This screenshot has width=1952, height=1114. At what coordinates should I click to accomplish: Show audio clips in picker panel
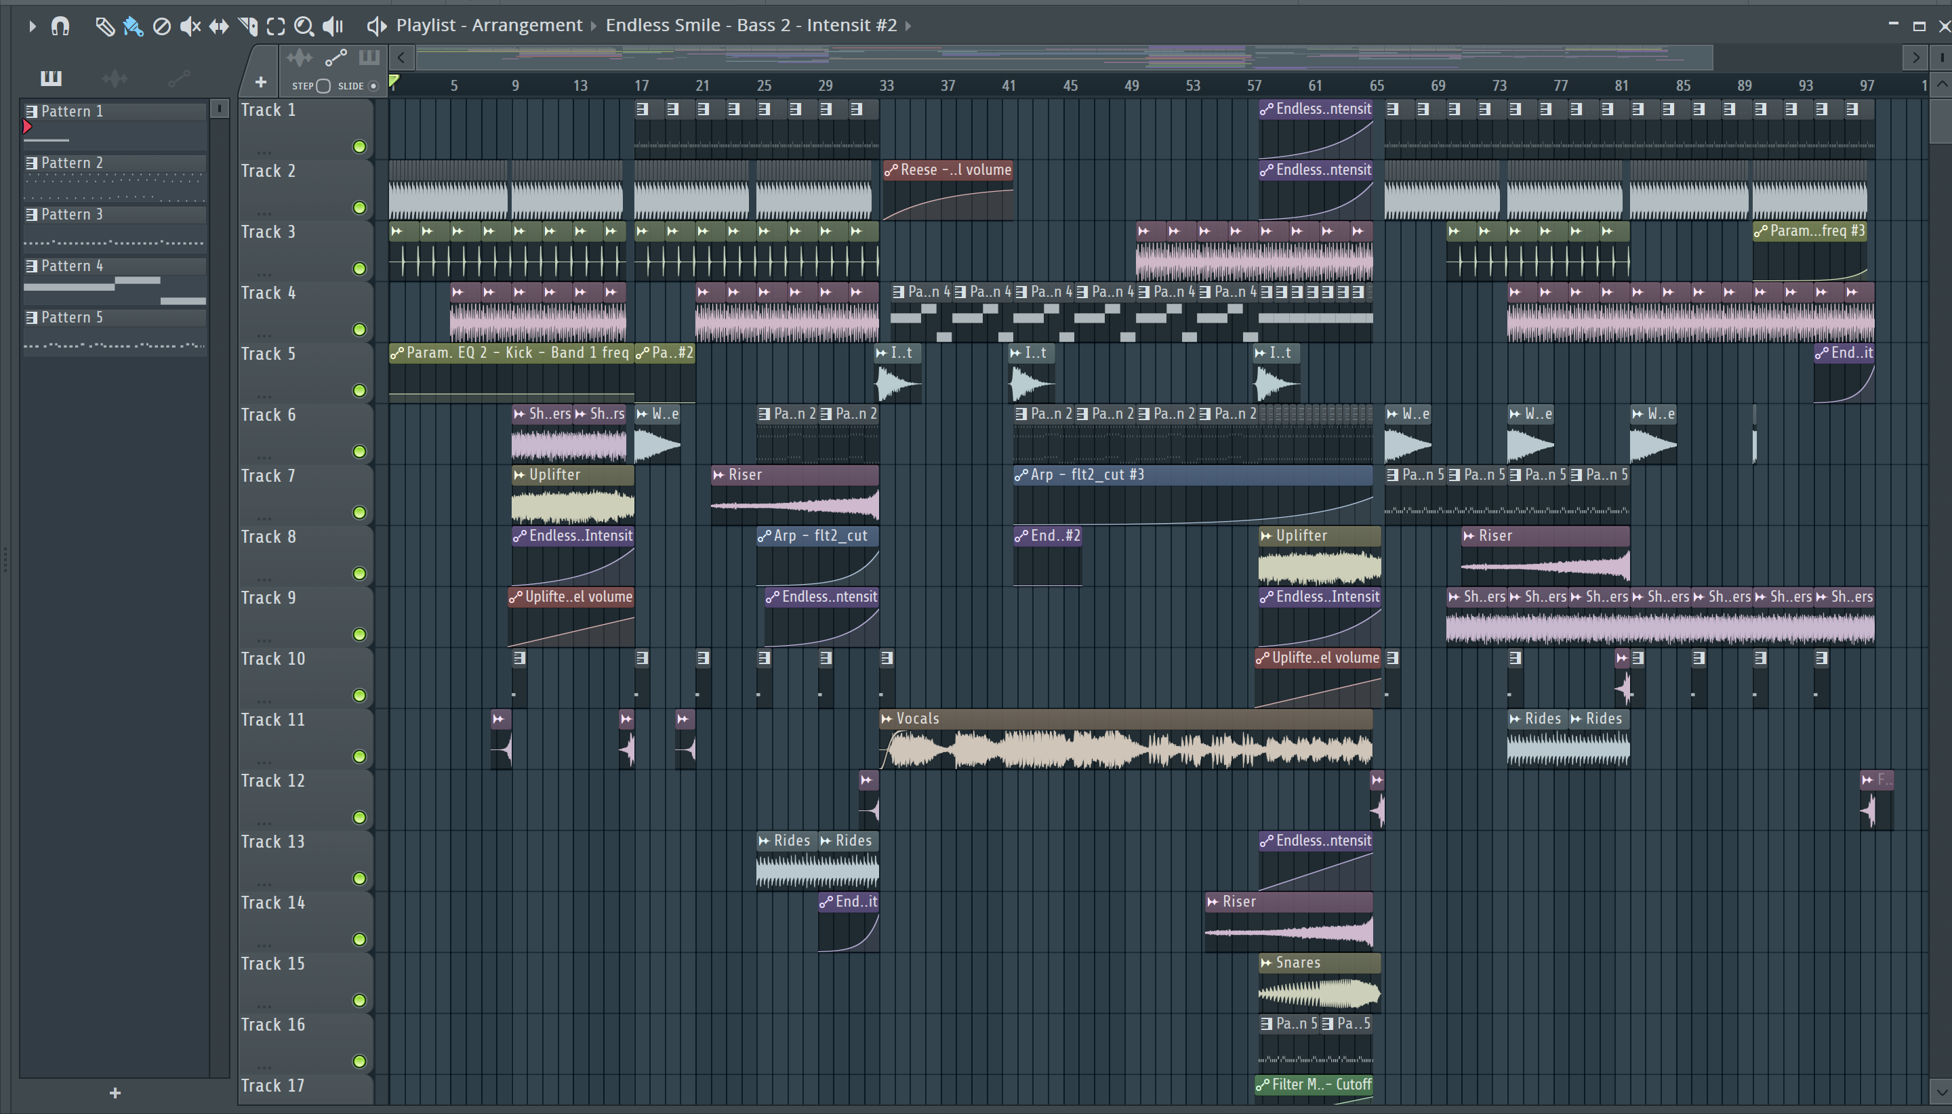click(x=115, y=78)
